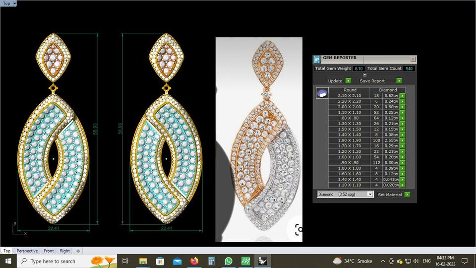Add a new viewport tab
Image resolution: width=476 pixels, height=268 pixels.
point(78,251)
